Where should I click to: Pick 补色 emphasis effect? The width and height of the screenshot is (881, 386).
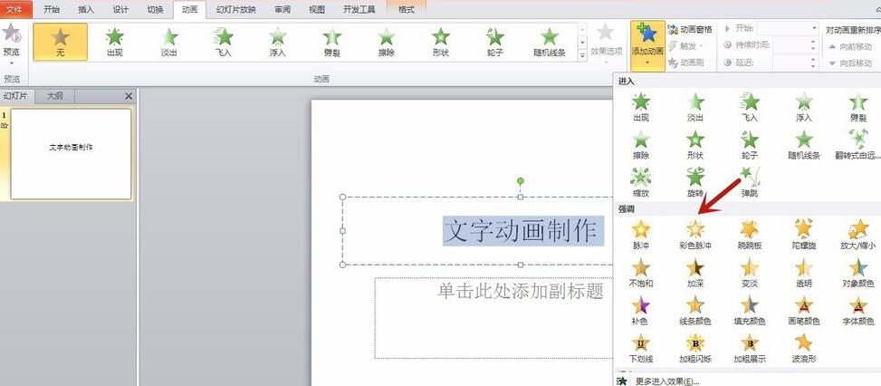(640, 311)
